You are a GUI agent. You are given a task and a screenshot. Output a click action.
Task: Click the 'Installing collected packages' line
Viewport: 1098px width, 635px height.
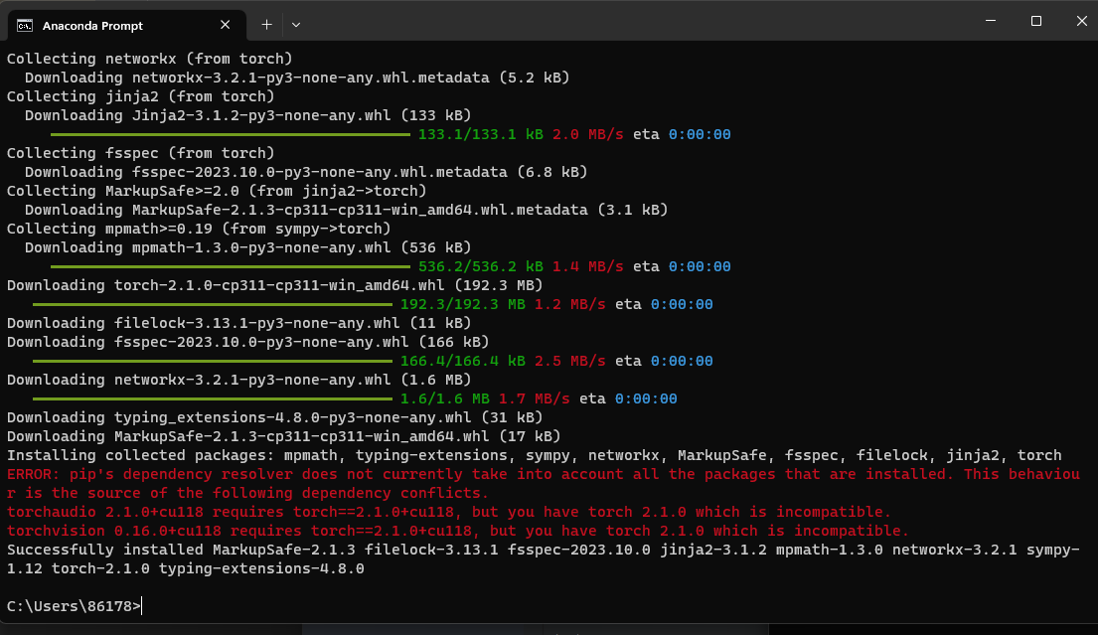535,456
